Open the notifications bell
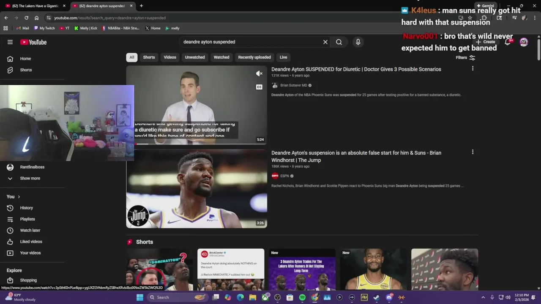The image size is (541, 304). point(508,42)
